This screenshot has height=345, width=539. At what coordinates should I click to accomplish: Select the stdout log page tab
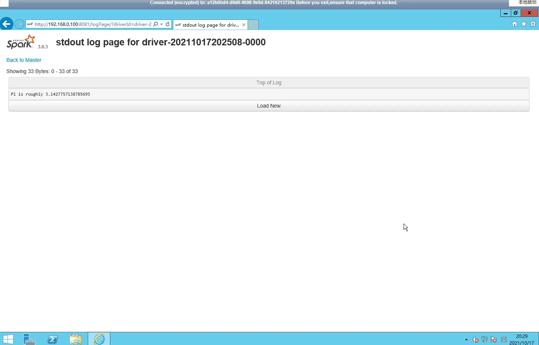208,25
